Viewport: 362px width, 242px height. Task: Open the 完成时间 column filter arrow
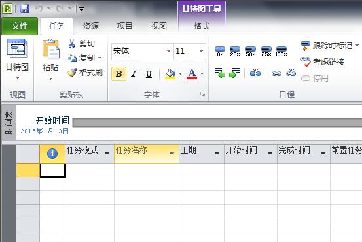(x=323, y=154)
